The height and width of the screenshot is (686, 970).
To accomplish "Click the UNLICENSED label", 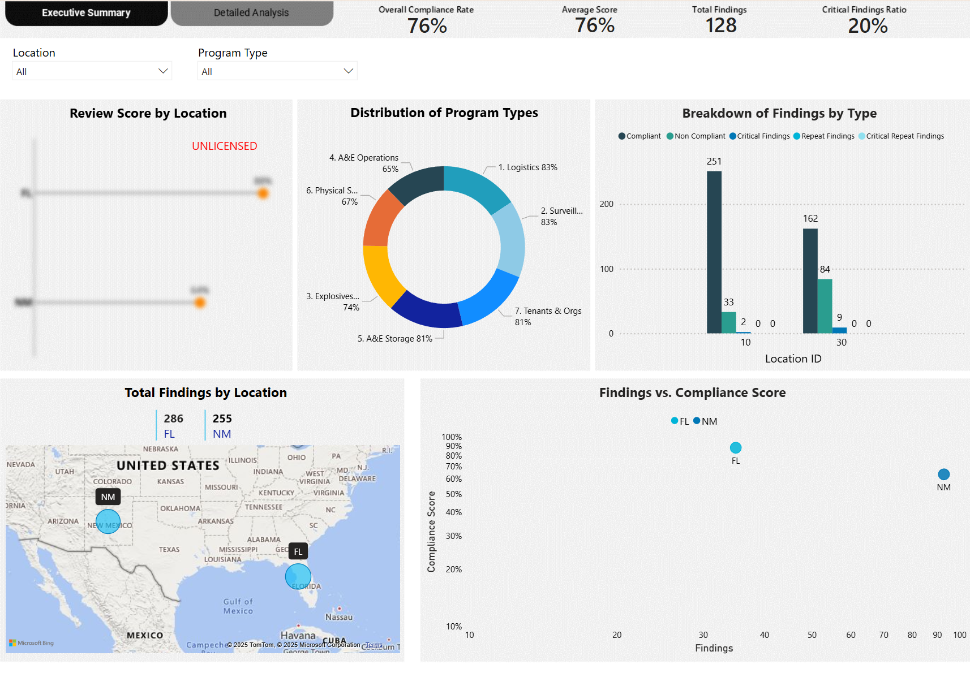I will pyautogui.click(x=224, y=146).
